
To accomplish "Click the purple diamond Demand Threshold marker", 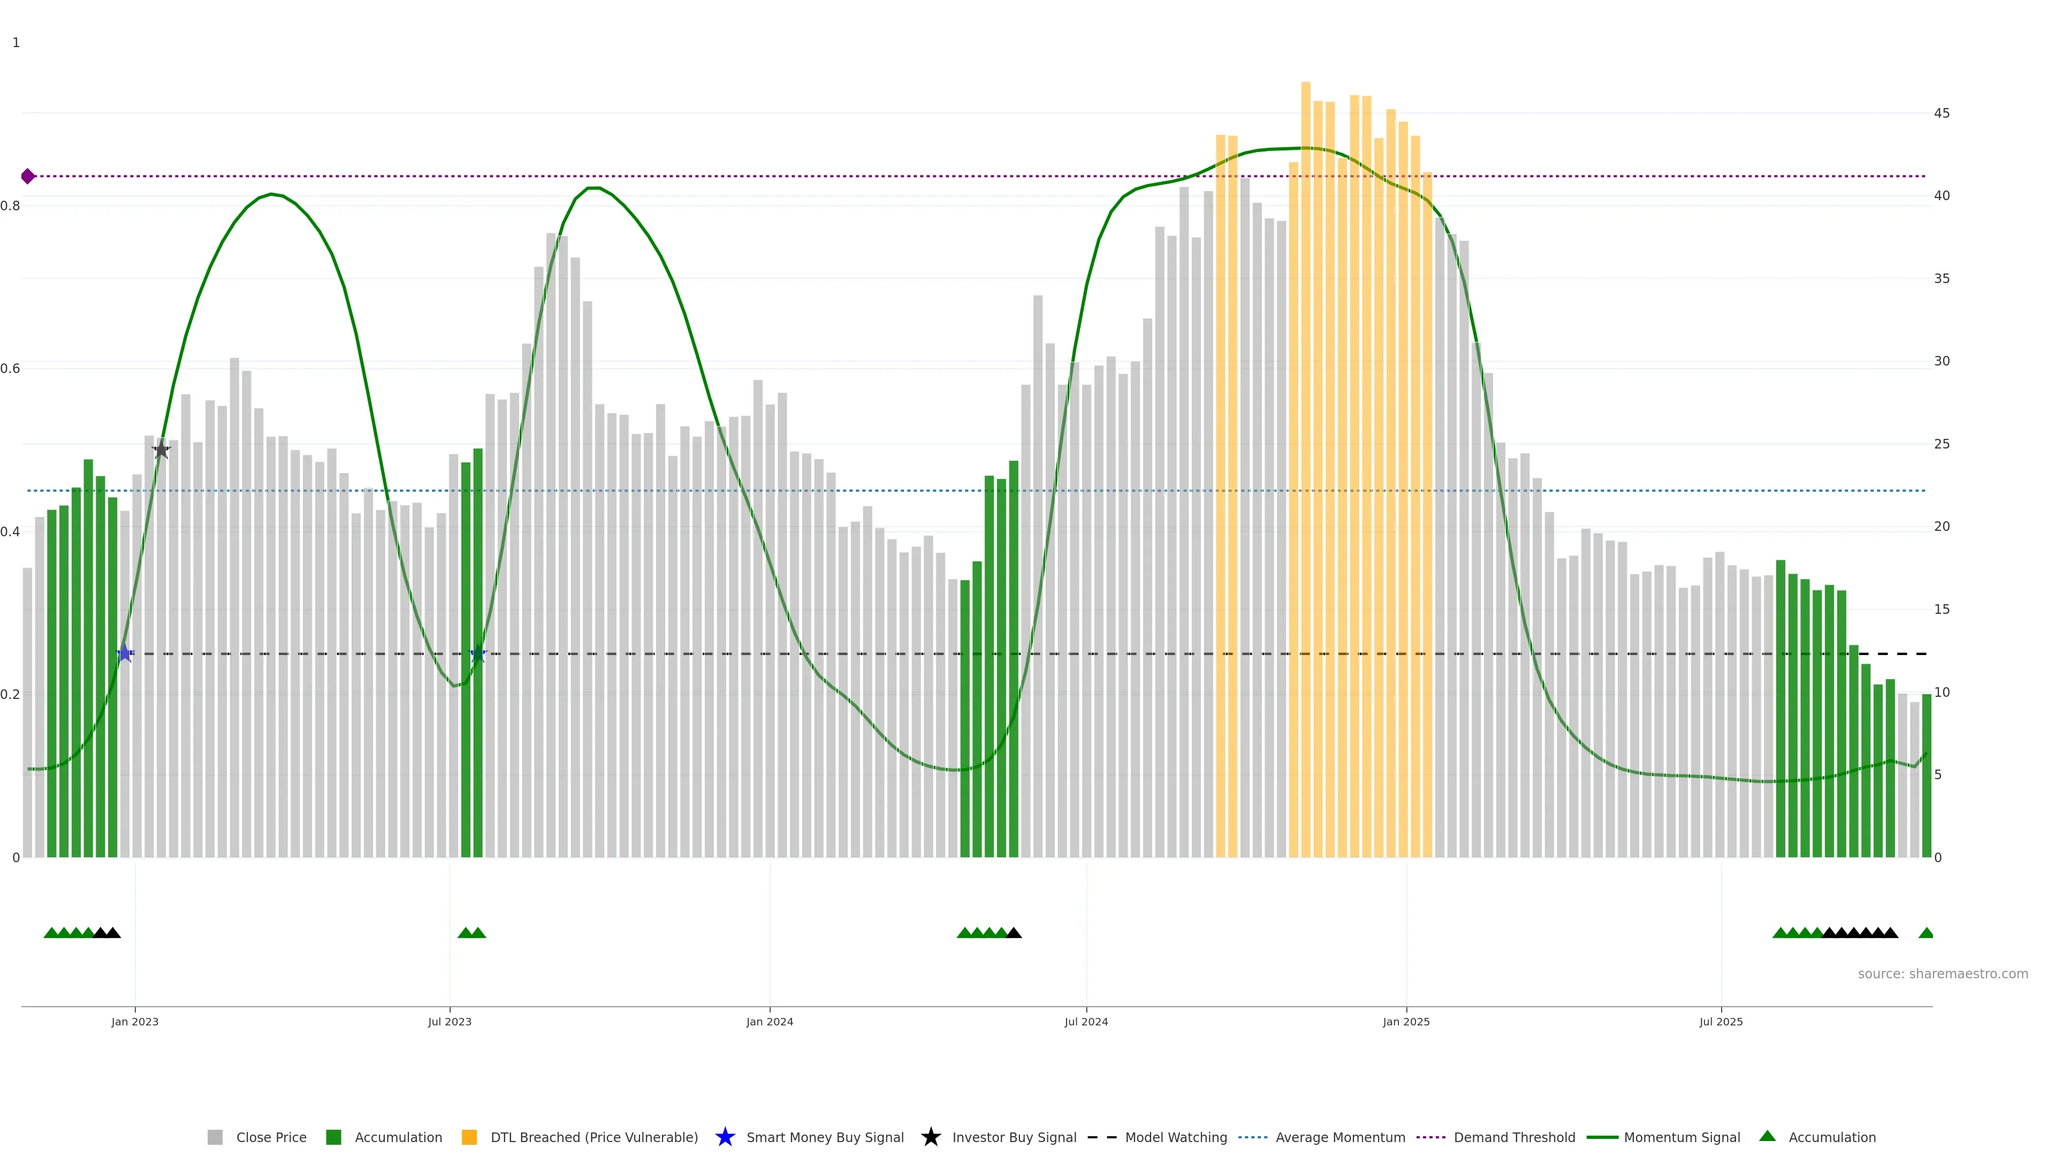I will pyautogui.click(x=28, y=176).
